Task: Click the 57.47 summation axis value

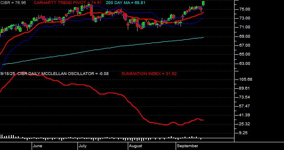Action: 245,106
